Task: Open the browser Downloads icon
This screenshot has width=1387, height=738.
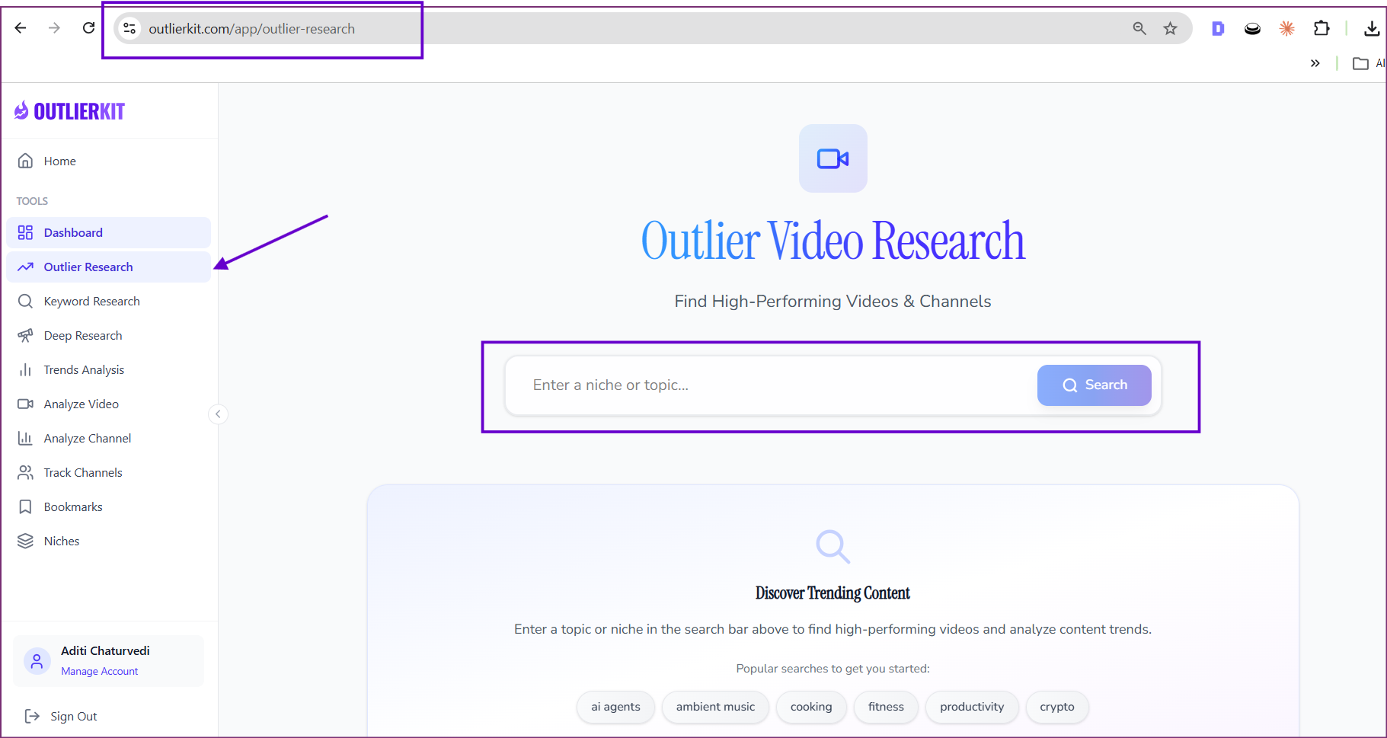Action: click(x=1372, y=28)
